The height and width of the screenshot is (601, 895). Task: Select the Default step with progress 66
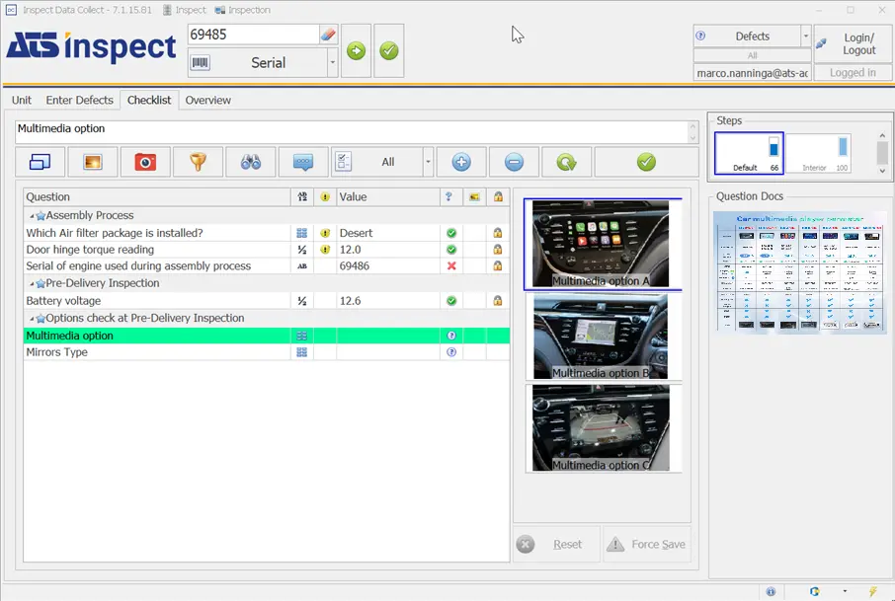point(749,153)
